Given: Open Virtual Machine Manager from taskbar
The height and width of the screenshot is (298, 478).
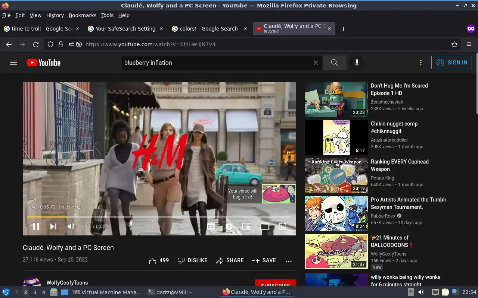Looking at the screenshot, I should (x=107, y=292).
